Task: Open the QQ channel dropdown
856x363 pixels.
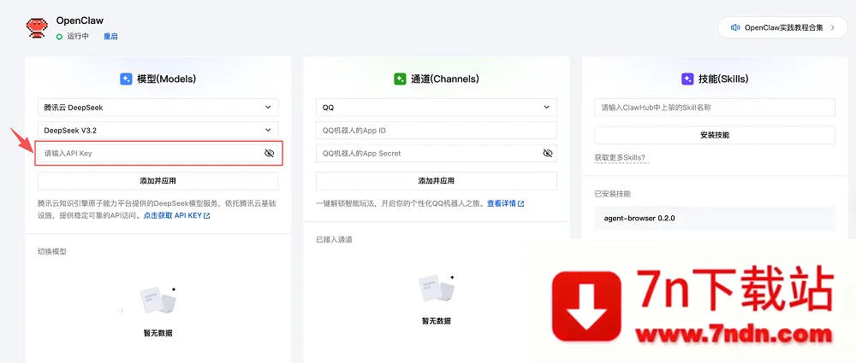Action: 437,108
